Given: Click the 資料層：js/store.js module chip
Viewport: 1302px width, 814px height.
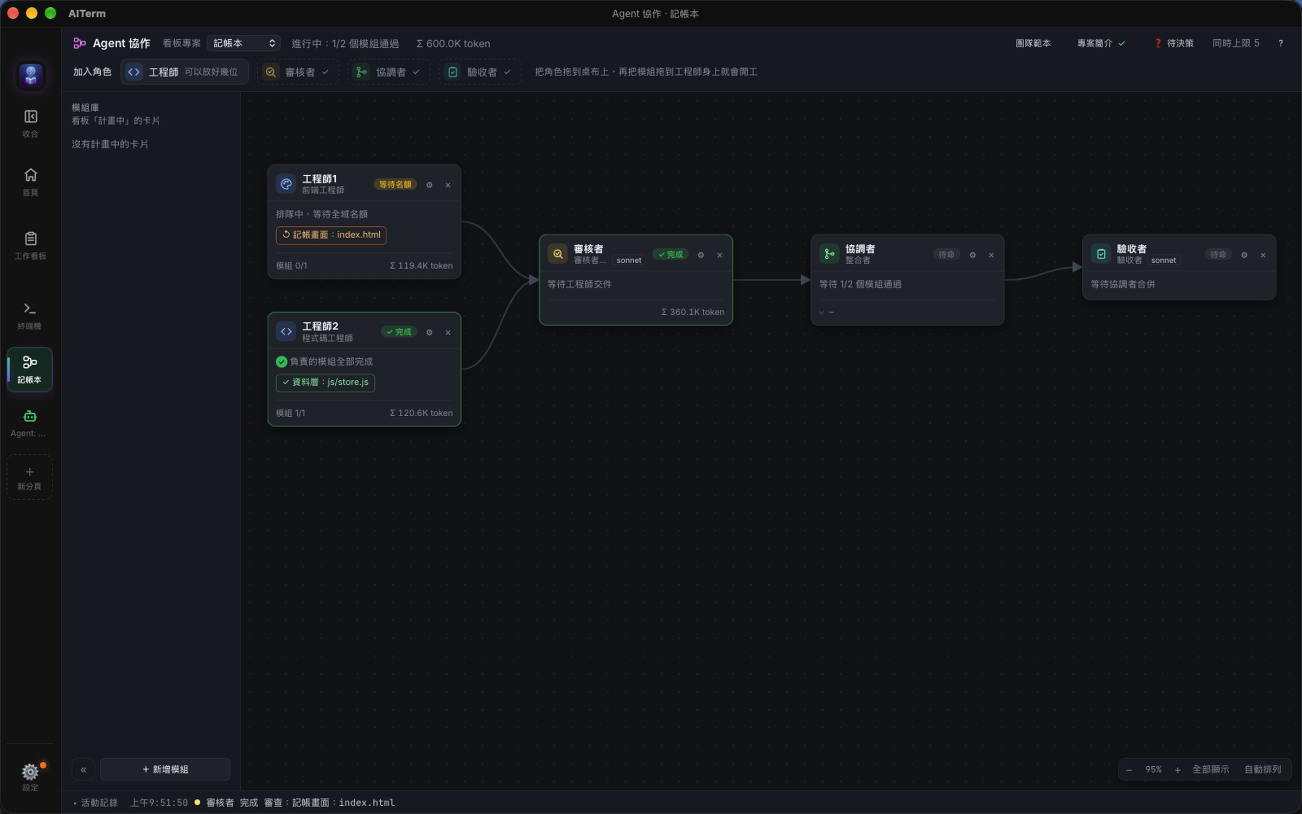Looking at the screenshot, I should [x=325, y=383].
